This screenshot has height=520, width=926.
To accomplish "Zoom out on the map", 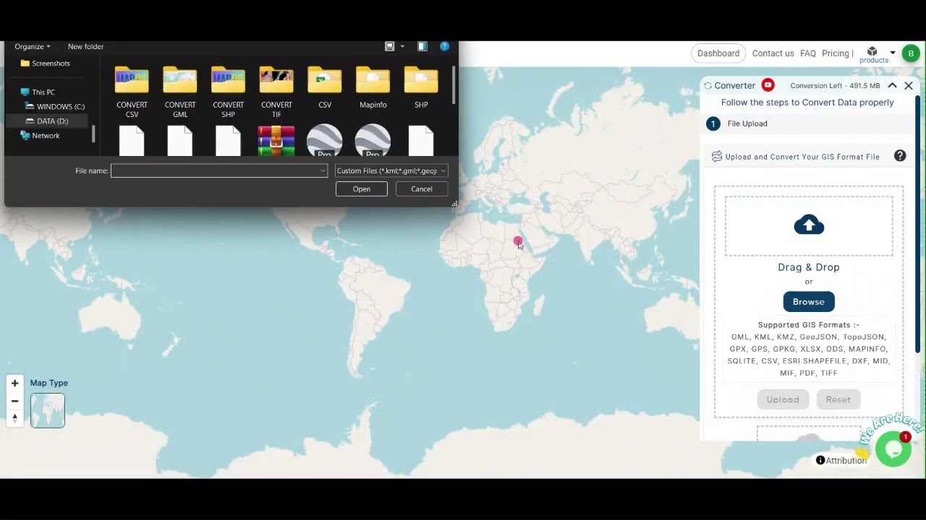I will click(x=14, y=401).
